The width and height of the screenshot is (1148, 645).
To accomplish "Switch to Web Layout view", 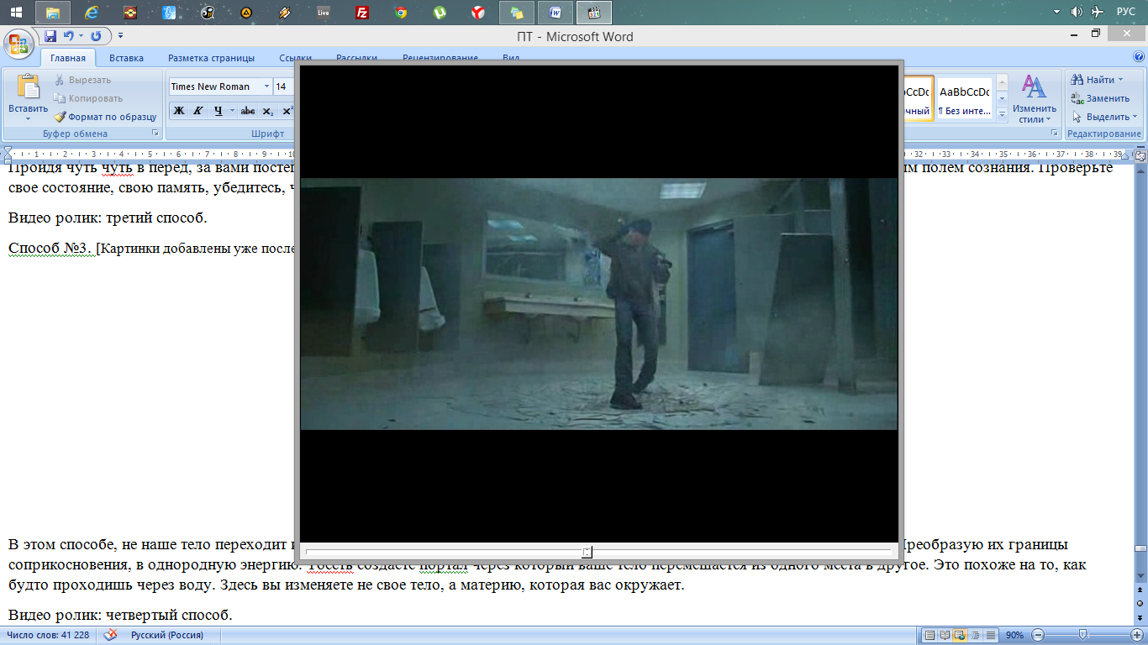I will click(x=961, y=635).
